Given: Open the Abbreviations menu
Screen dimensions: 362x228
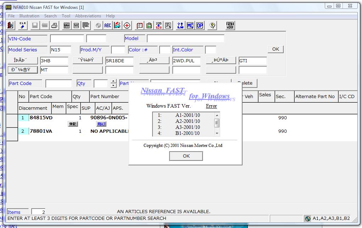Looking at the screenshot, I should (x=88, y=16).
